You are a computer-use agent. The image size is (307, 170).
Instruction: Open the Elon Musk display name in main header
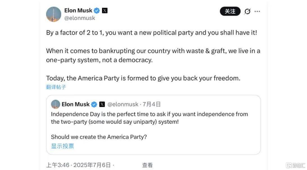pyautogui.click(x=78, y=11)
